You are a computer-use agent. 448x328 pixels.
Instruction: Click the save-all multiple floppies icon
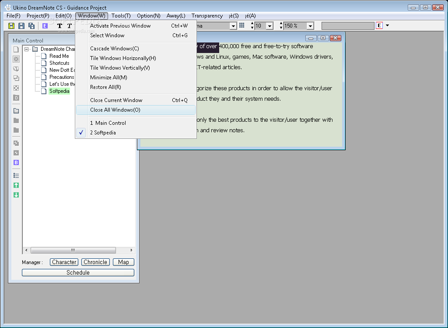tap(31, 26)
